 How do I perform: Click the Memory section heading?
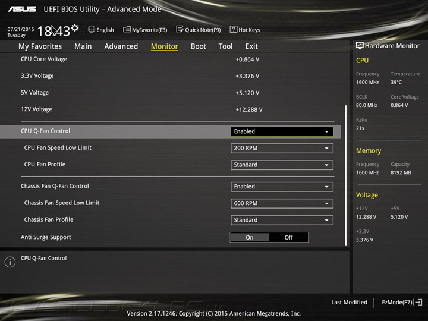(369, 150)
